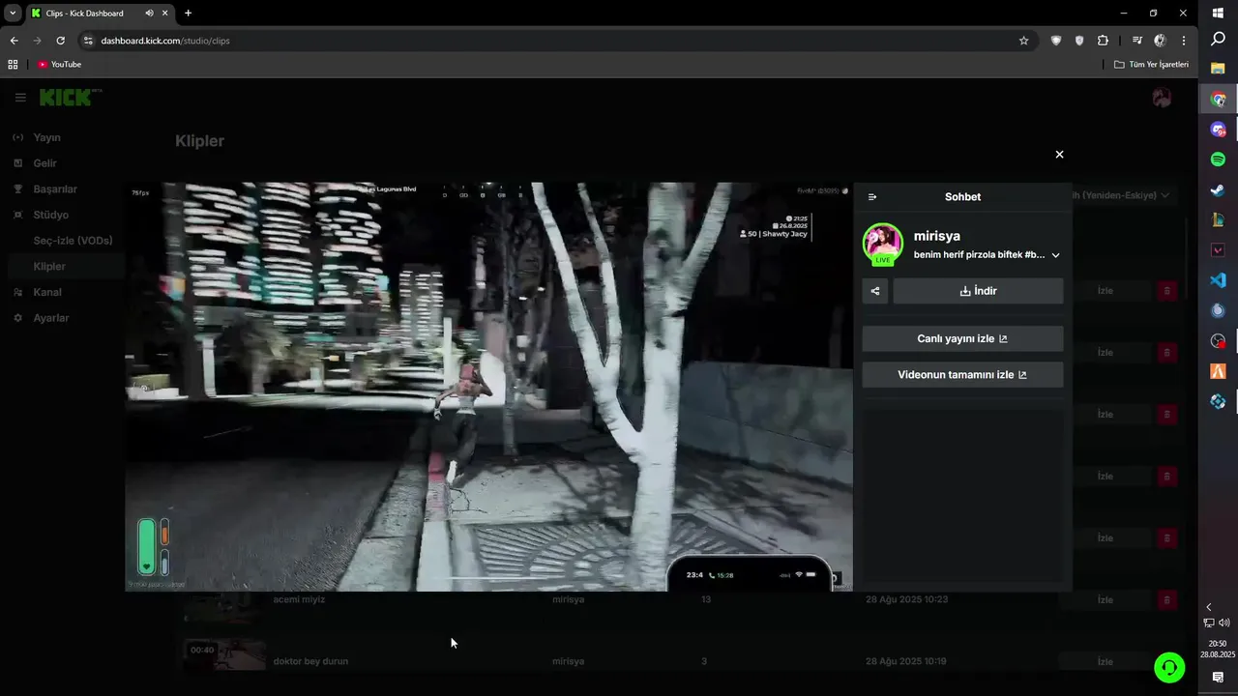This screenshot has height=696, width=1238.
Task: Click the clip title doktor bey durun
Action: (310, 662)
